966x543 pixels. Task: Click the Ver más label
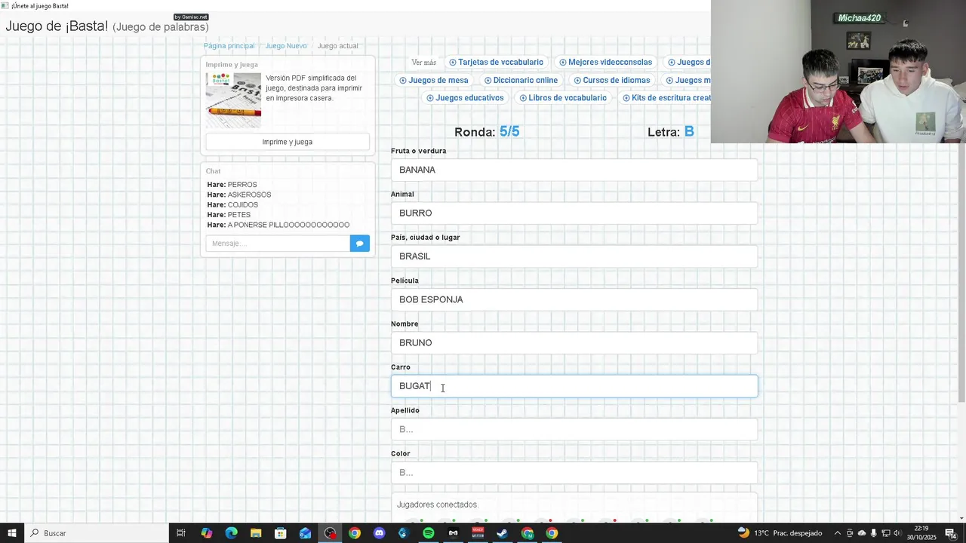(x=424, y=63)
